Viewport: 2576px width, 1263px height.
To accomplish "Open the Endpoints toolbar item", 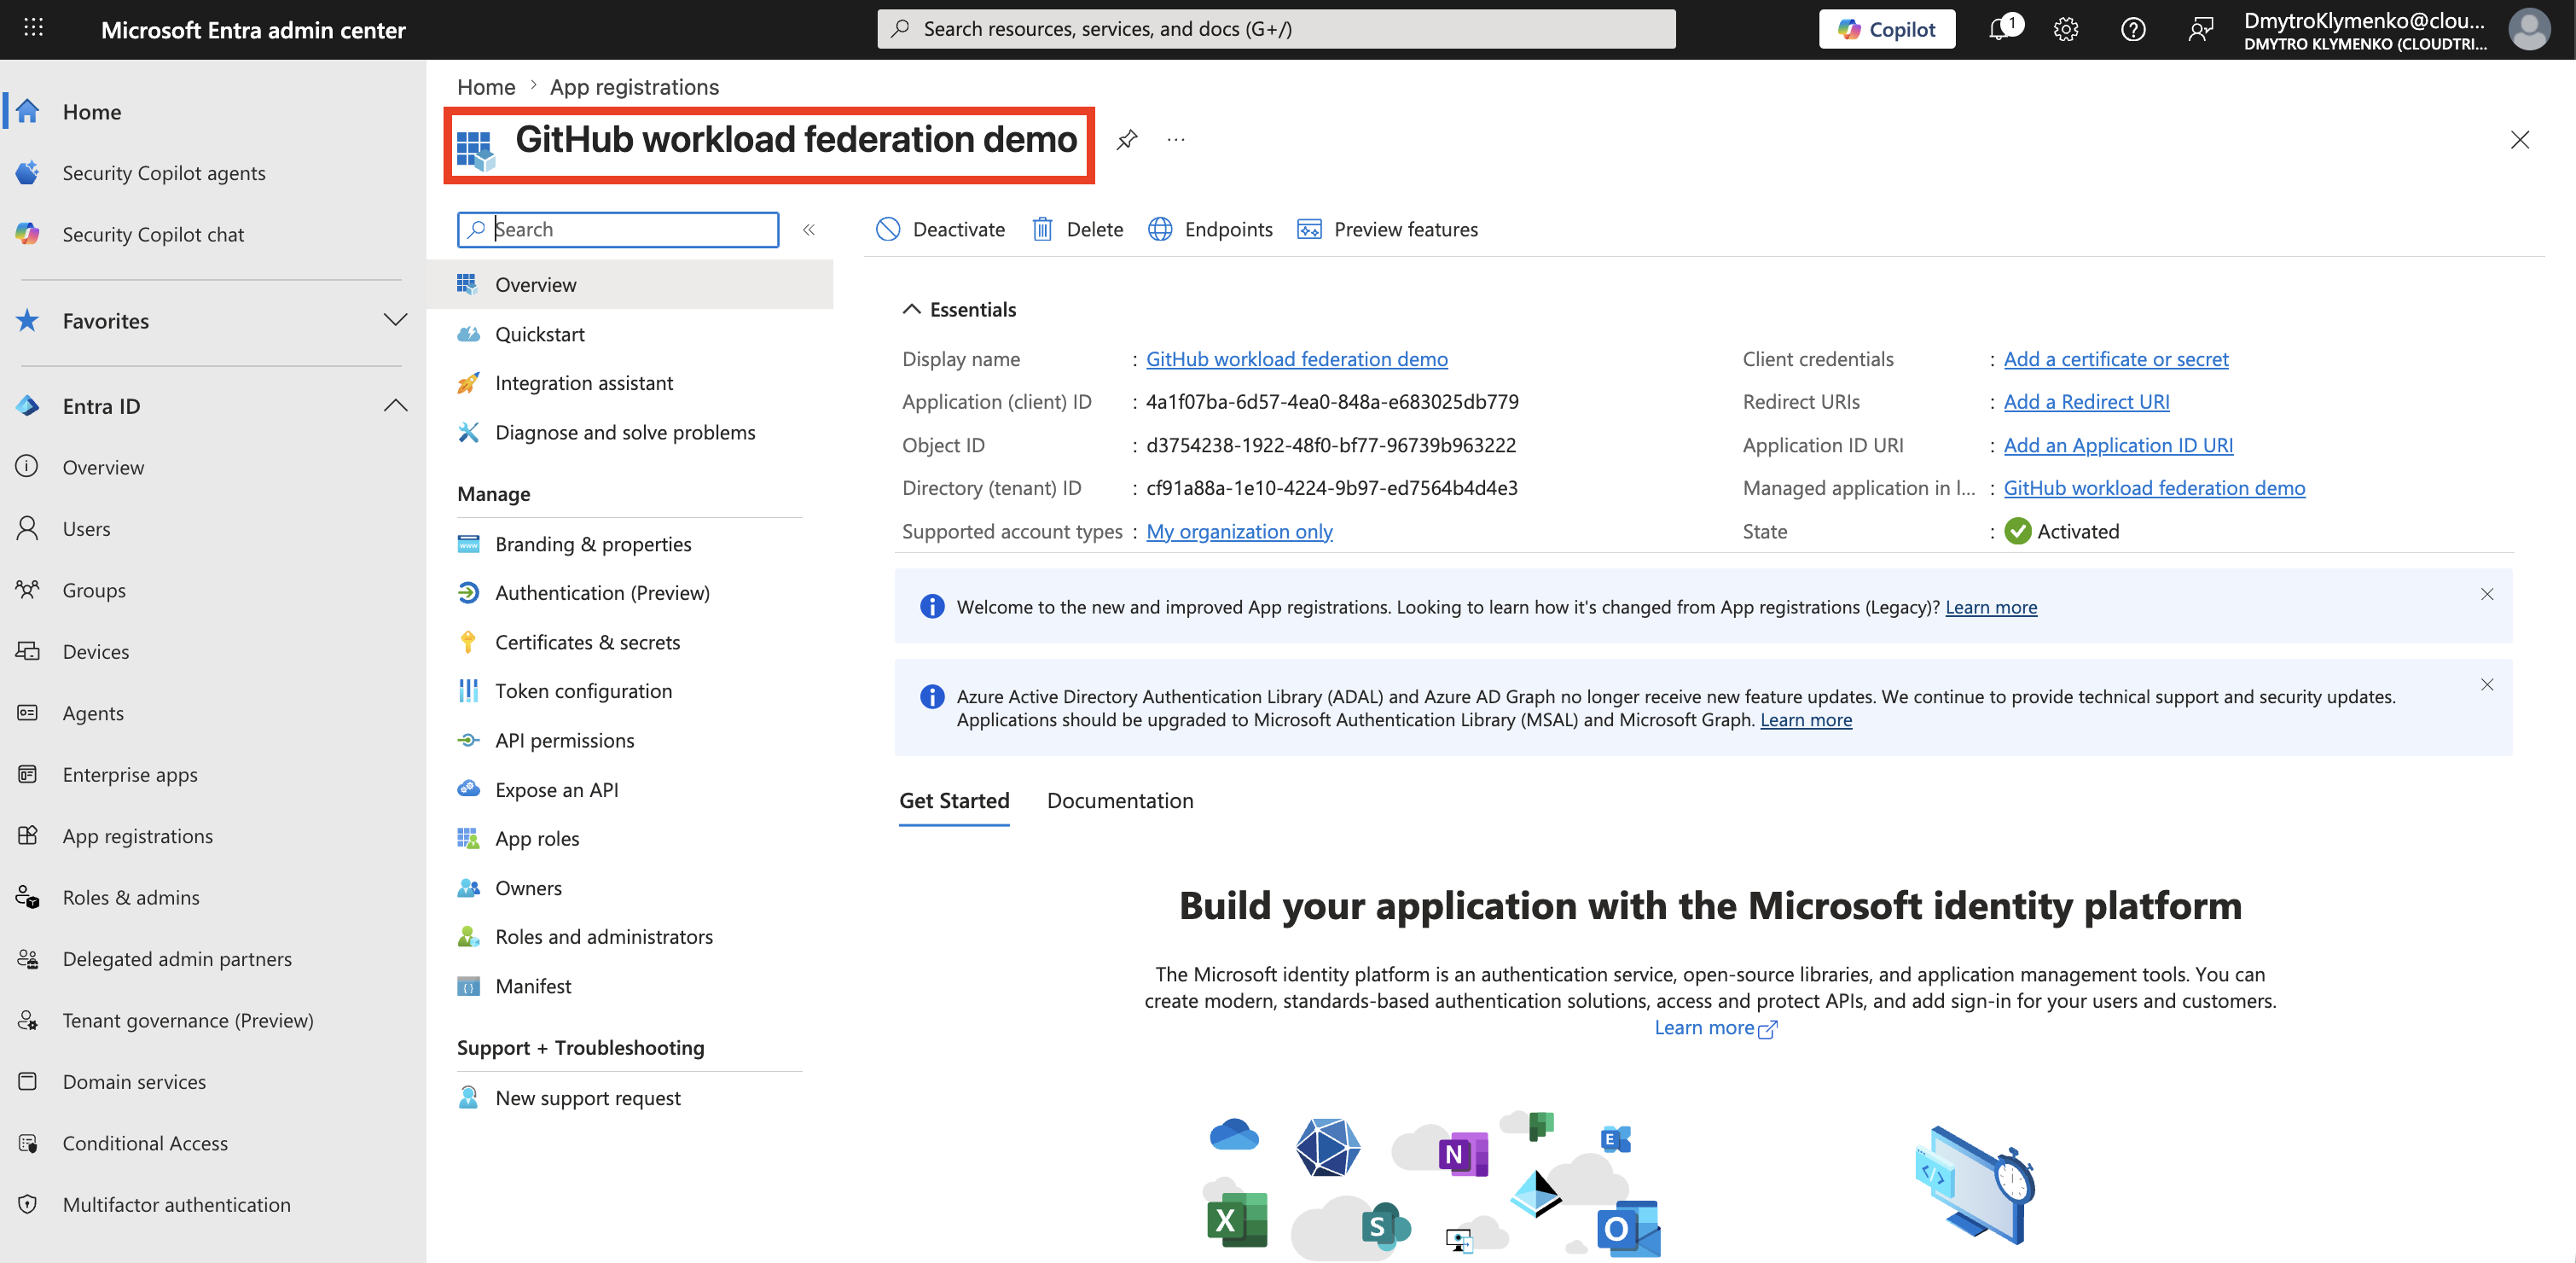I will click(1210, 230).
